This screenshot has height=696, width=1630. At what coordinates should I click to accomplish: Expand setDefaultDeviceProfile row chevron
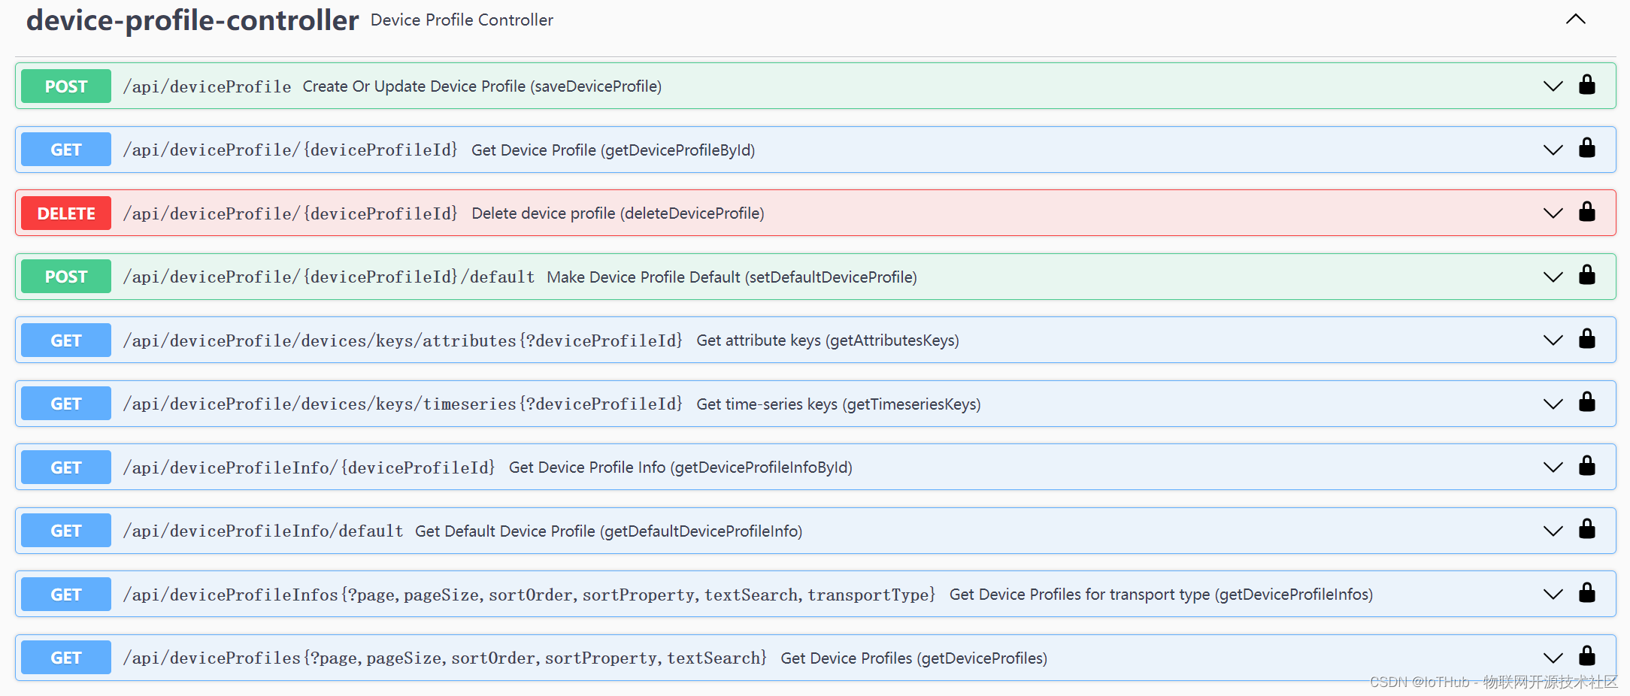click(x=1553, y=277)
